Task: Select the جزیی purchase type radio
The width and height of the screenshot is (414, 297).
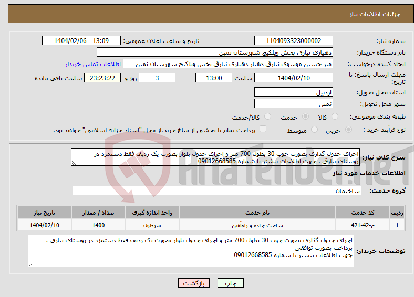Action: point(348,129)
